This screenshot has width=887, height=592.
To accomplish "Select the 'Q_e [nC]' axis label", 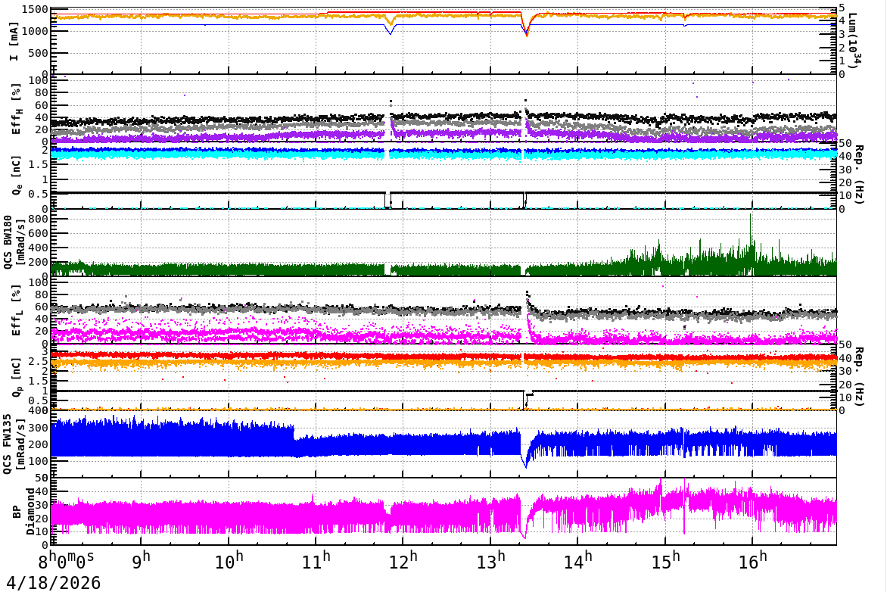I will click(x=16, y=176).
